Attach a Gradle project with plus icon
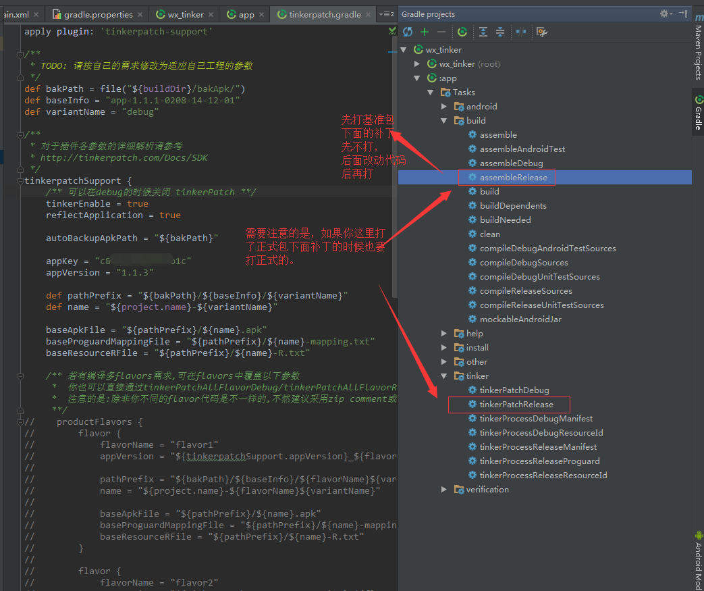 click(x=425, y=32)
